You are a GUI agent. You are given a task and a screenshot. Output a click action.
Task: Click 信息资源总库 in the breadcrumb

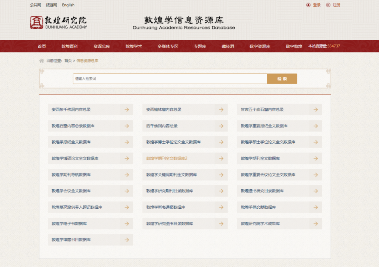click(87, 60)
